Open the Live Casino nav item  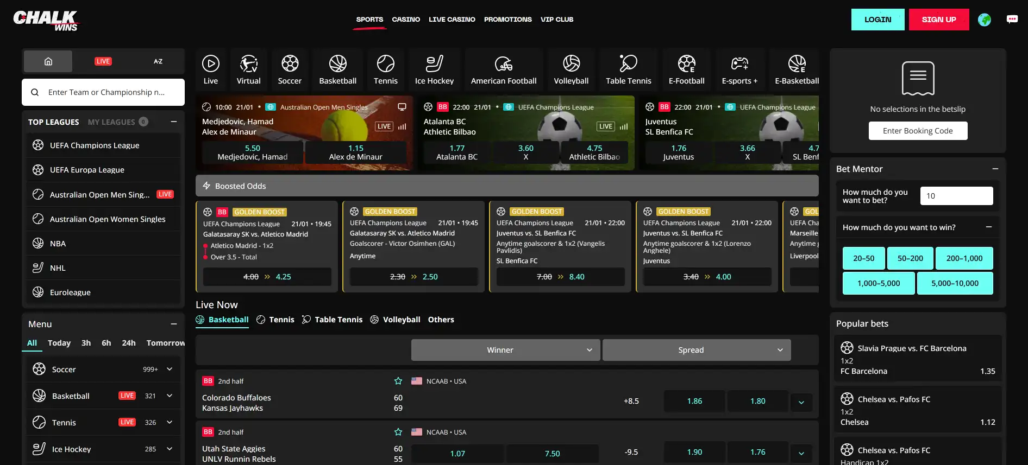click(x=452, y=20)
